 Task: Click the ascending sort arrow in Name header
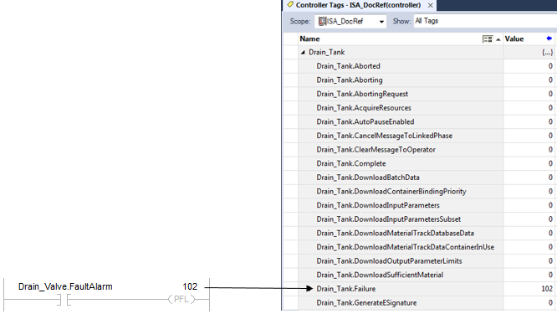[x=498, y=39]
